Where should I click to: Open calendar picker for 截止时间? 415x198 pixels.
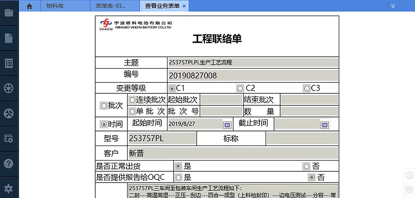(325, 125)
